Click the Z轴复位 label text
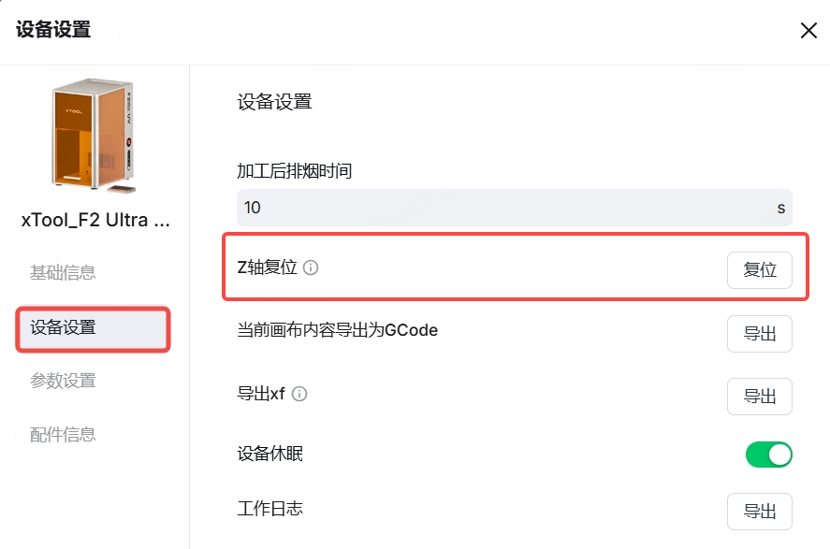 pyautogui.click(x=267, y=267)
